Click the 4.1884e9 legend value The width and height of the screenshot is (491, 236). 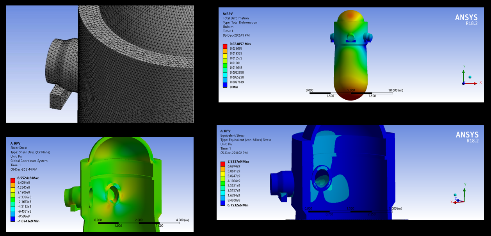[234, 181]
